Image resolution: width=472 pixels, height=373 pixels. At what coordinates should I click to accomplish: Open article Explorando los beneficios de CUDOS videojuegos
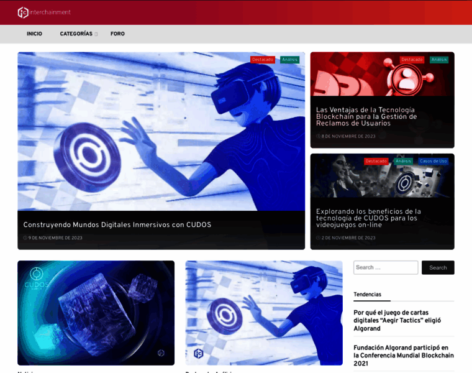pos(368,218)
